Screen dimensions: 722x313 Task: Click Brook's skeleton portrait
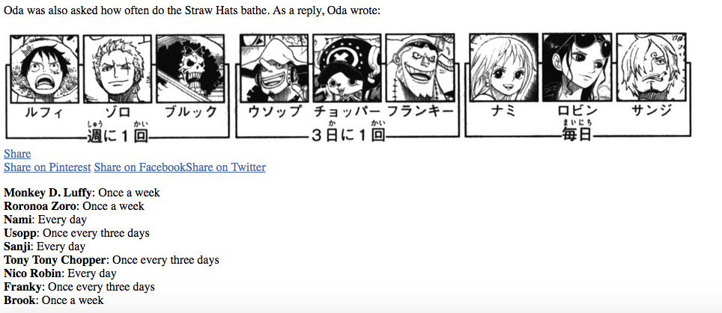189,69
